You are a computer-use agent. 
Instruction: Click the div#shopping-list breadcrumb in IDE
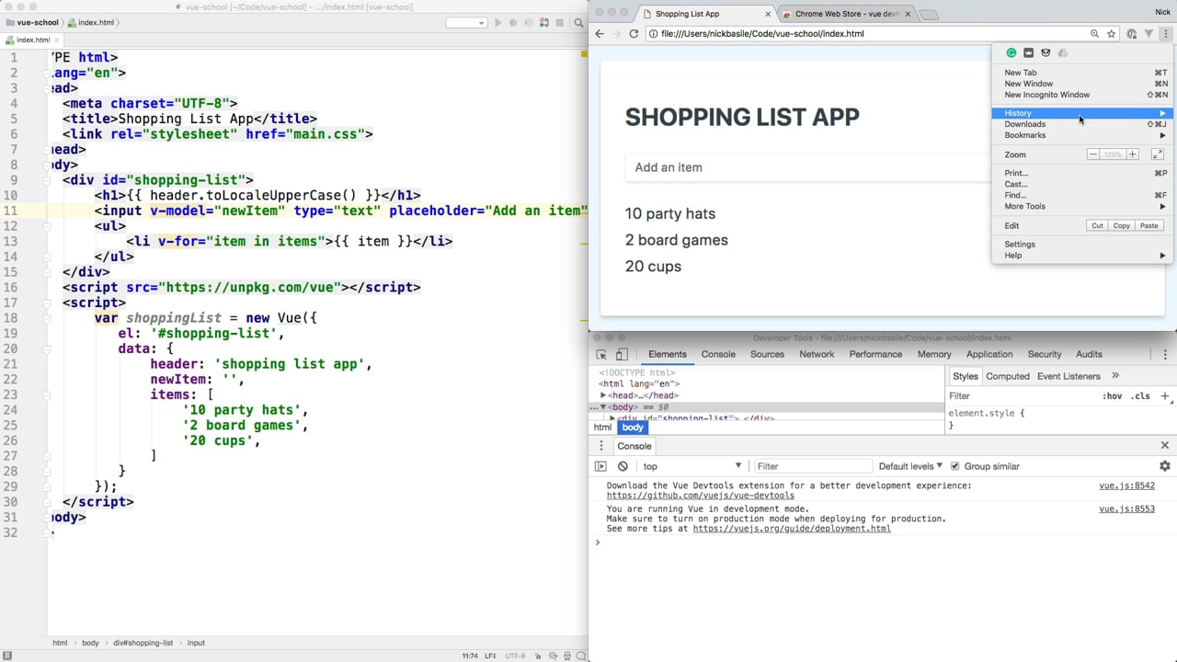(x=143, y=643)
